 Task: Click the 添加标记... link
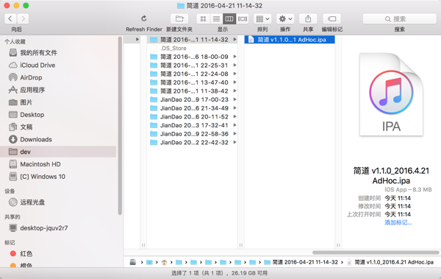click(398, 222)
